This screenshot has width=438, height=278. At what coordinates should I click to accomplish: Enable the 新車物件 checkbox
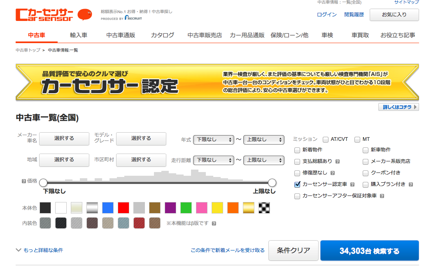pos(366,150)
